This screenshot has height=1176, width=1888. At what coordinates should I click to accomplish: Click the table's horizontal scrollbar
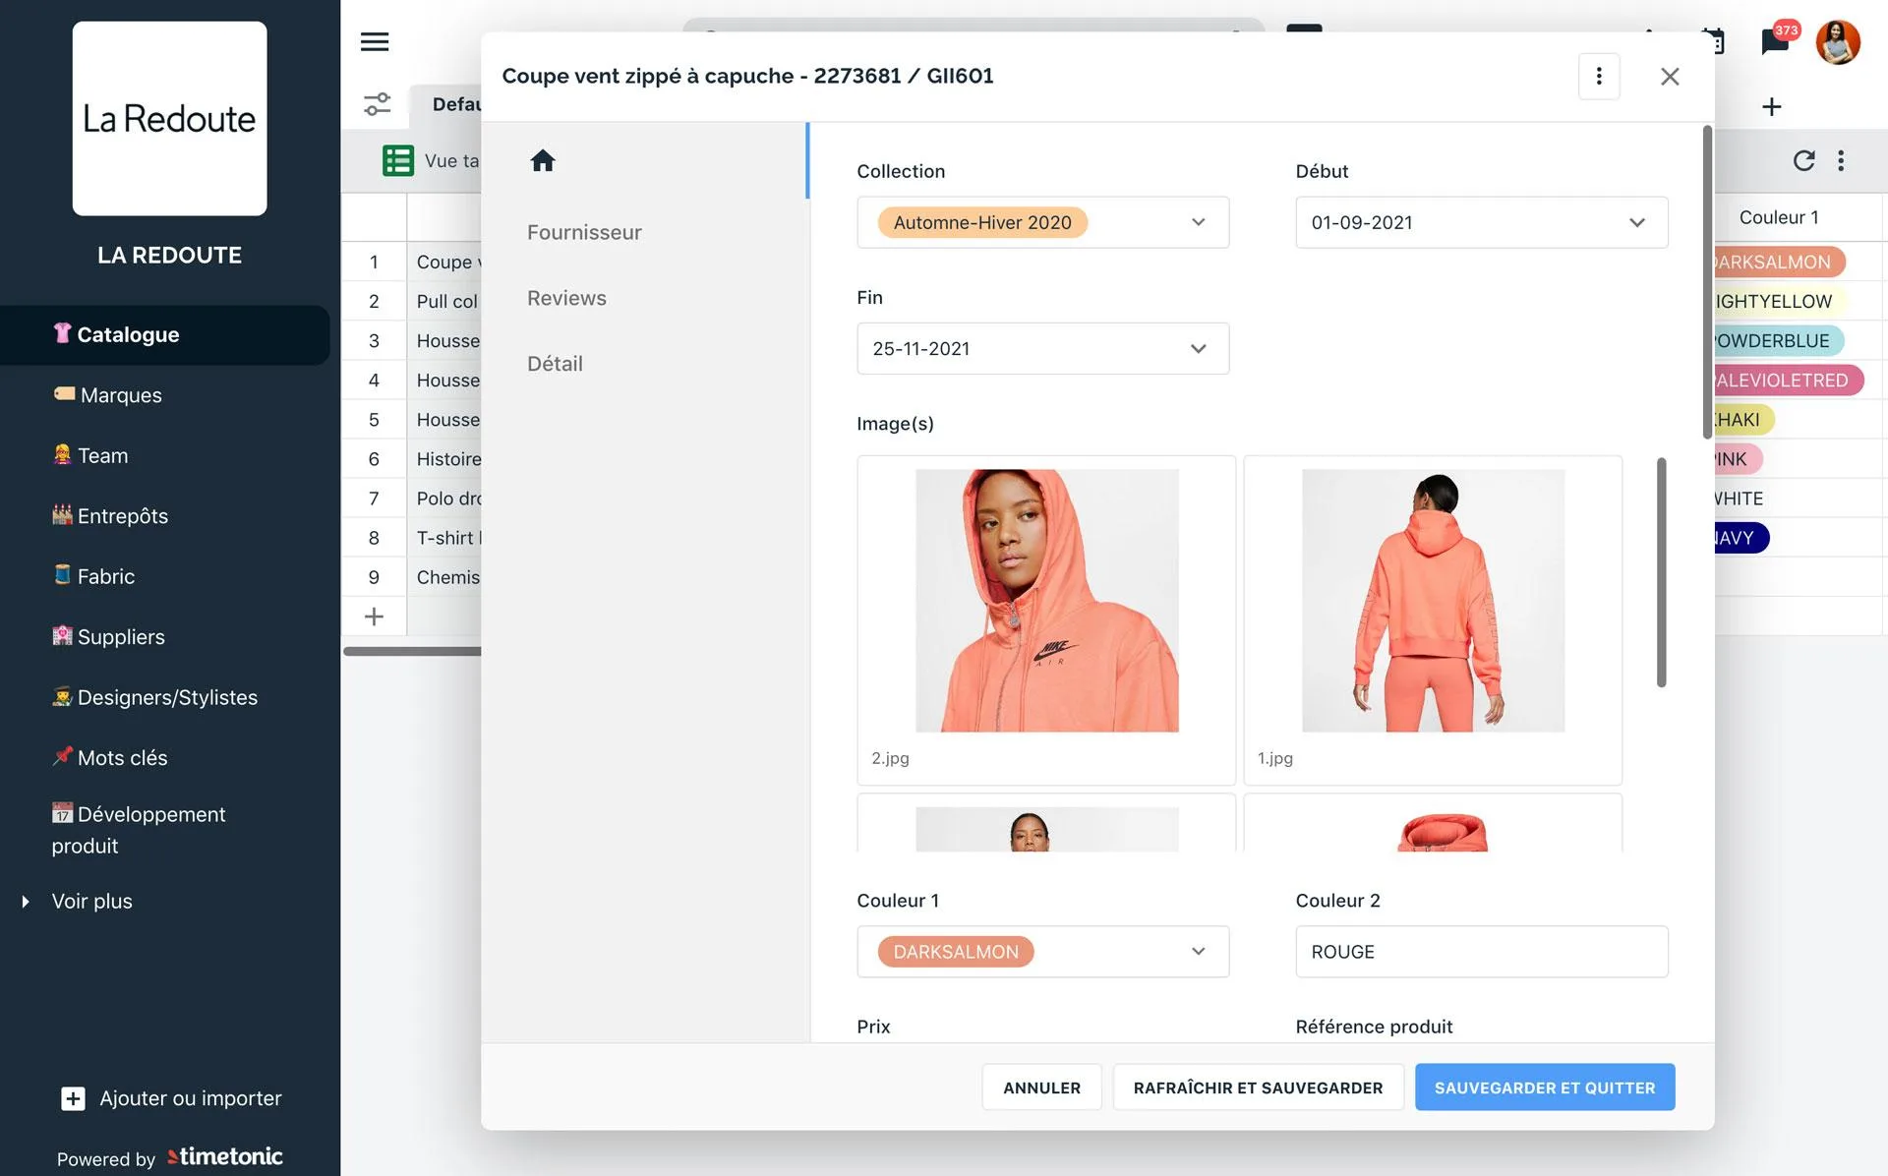(x=412, y=651)
